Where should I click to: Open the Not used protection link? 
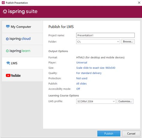(x=82, y=78)
